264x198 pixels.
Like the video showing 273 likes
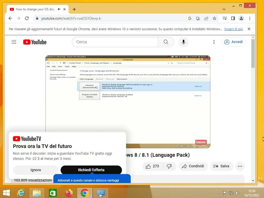(152, 166)
